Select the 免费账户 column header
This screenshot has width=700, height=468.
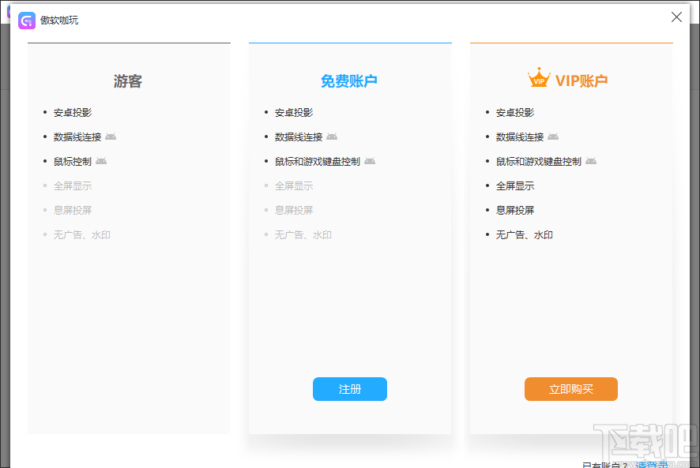tap(349, 80)
